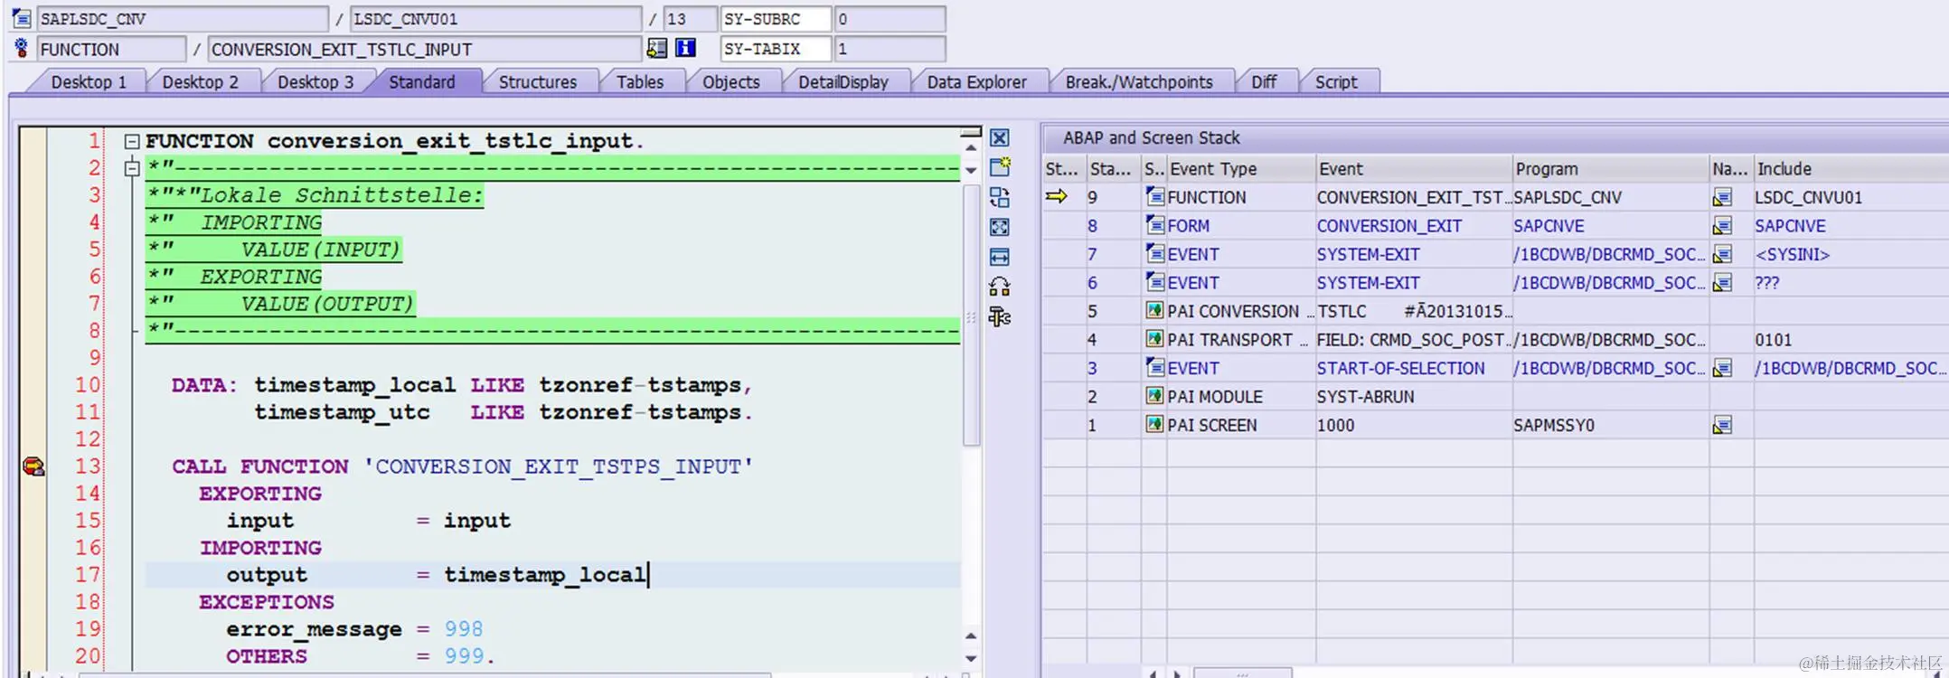
Task: Open the Objects tab
Action: pos(730,82)
